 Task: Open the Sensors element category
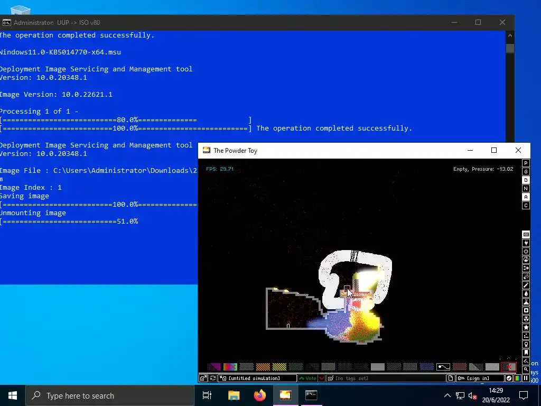click(x=526, y=260)
